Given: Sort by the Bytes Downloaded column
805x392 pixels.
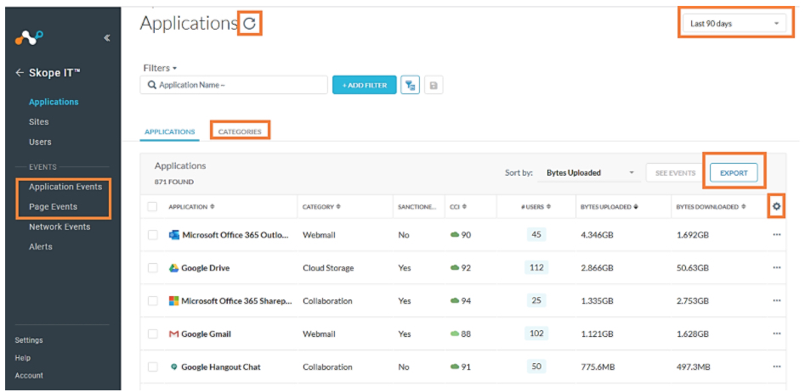Looking at the screenshot, I should (711, 206).
